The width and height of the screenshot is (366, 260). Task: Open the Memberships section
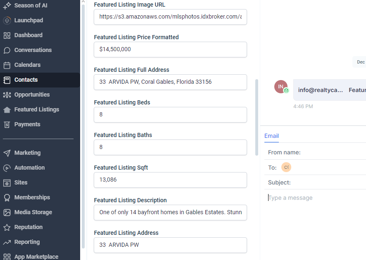pos(32,197)
